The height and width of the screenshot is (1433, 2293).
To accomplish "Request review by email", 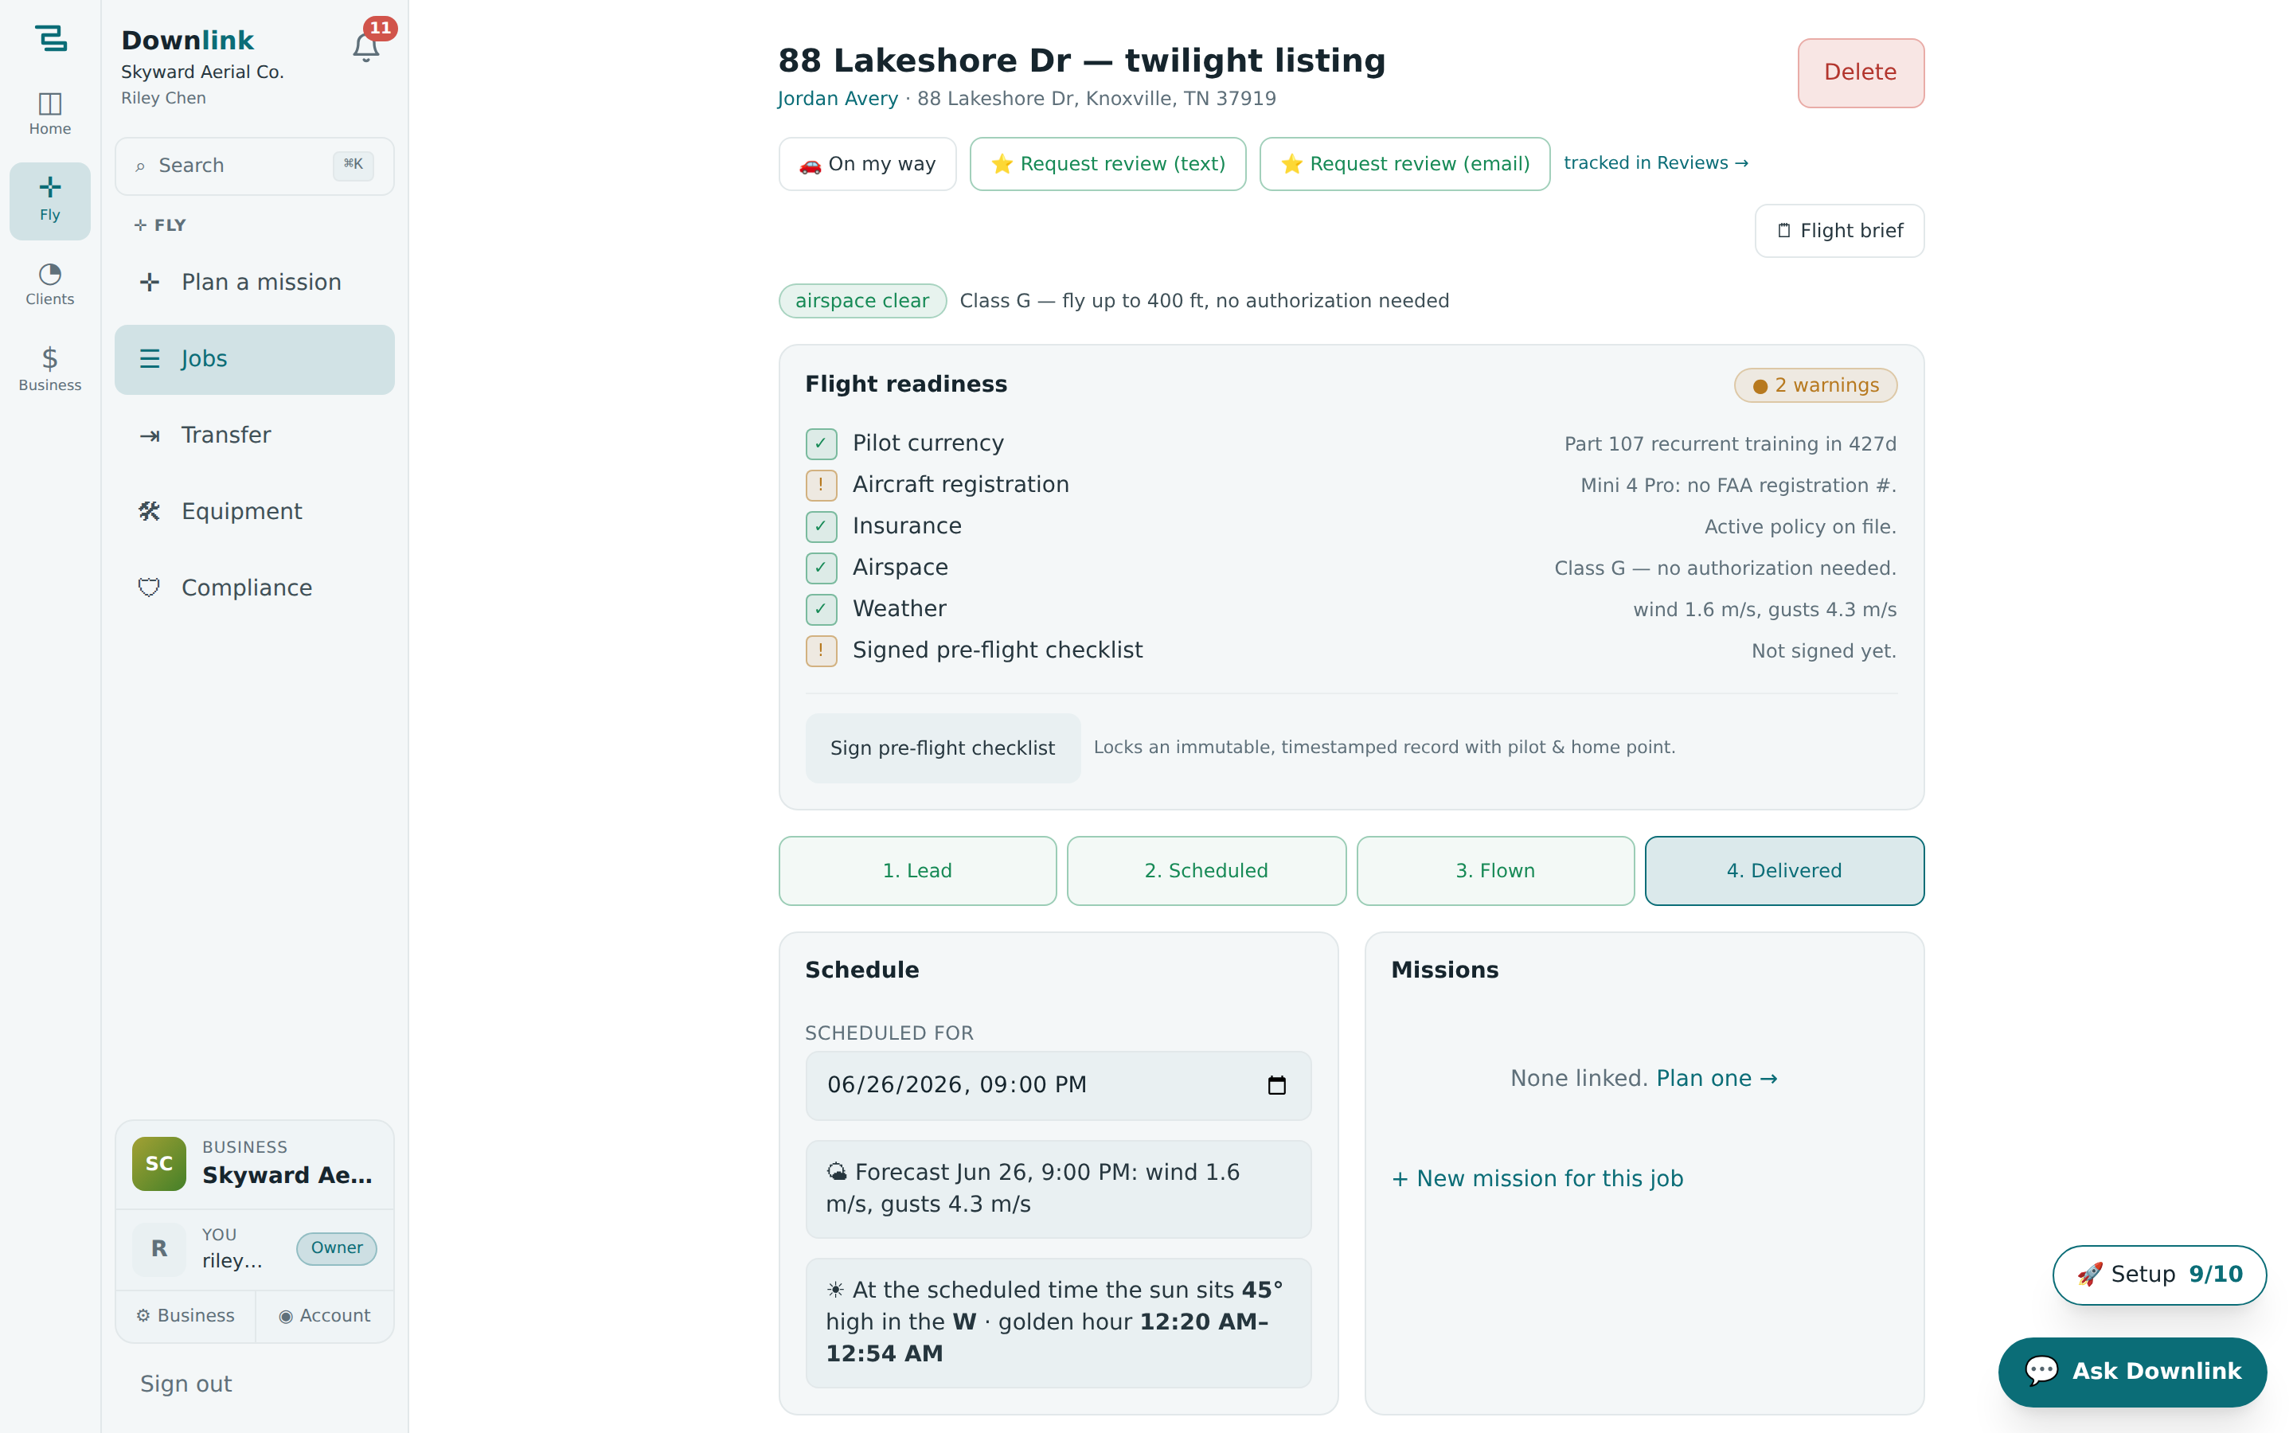I will pyautogui.click(x=1404, y=164).
